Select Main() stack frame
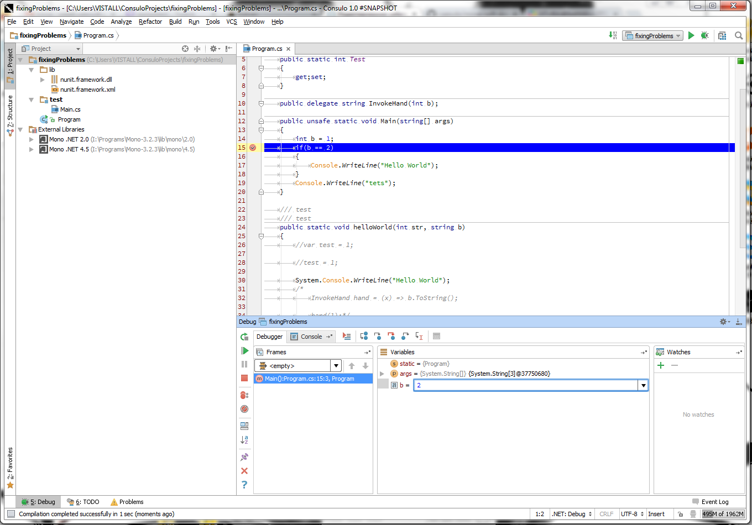Viewport: 752px width, 525px height. click(x=313, y=379)
